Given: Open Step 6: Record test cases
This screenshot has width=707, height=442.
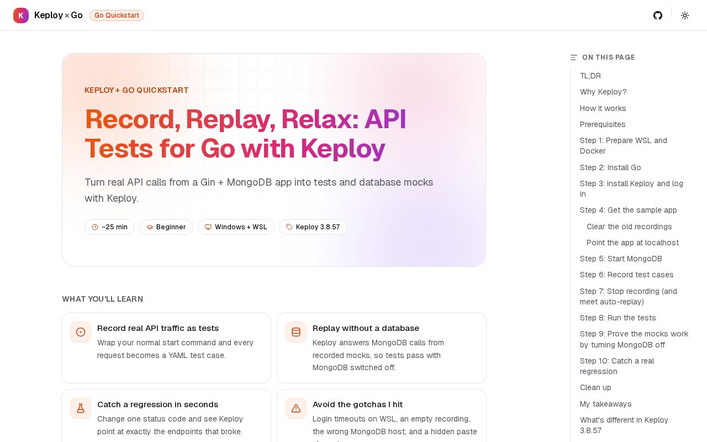Looking at the screenshot, I should coord(627,275).
